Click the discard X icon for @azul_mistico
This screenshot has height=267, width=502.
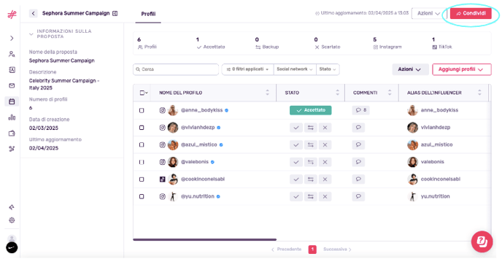(x=325, y=144)
